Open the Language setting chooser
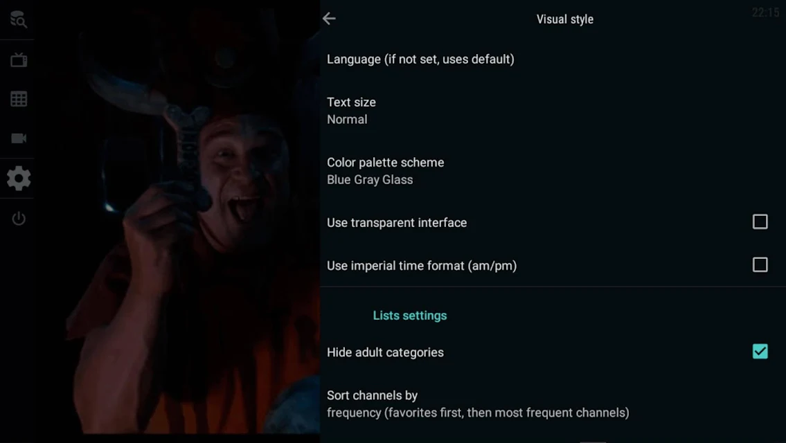This screenshot has width=786, height=443. pyautogui.click(x=553, y=59)
